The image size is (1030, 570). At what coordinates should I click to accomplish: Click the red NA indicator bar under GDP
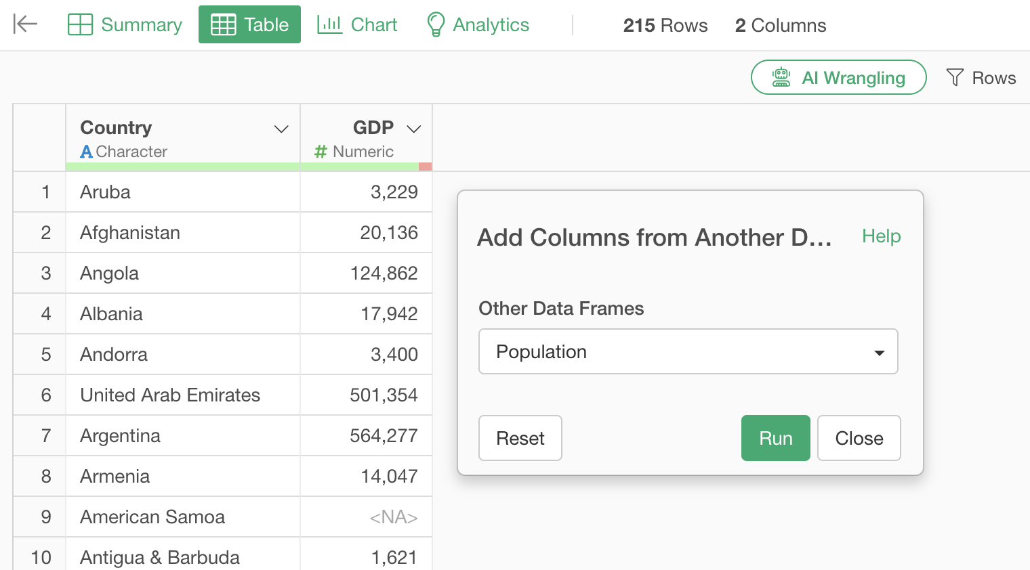coord(425,167)
